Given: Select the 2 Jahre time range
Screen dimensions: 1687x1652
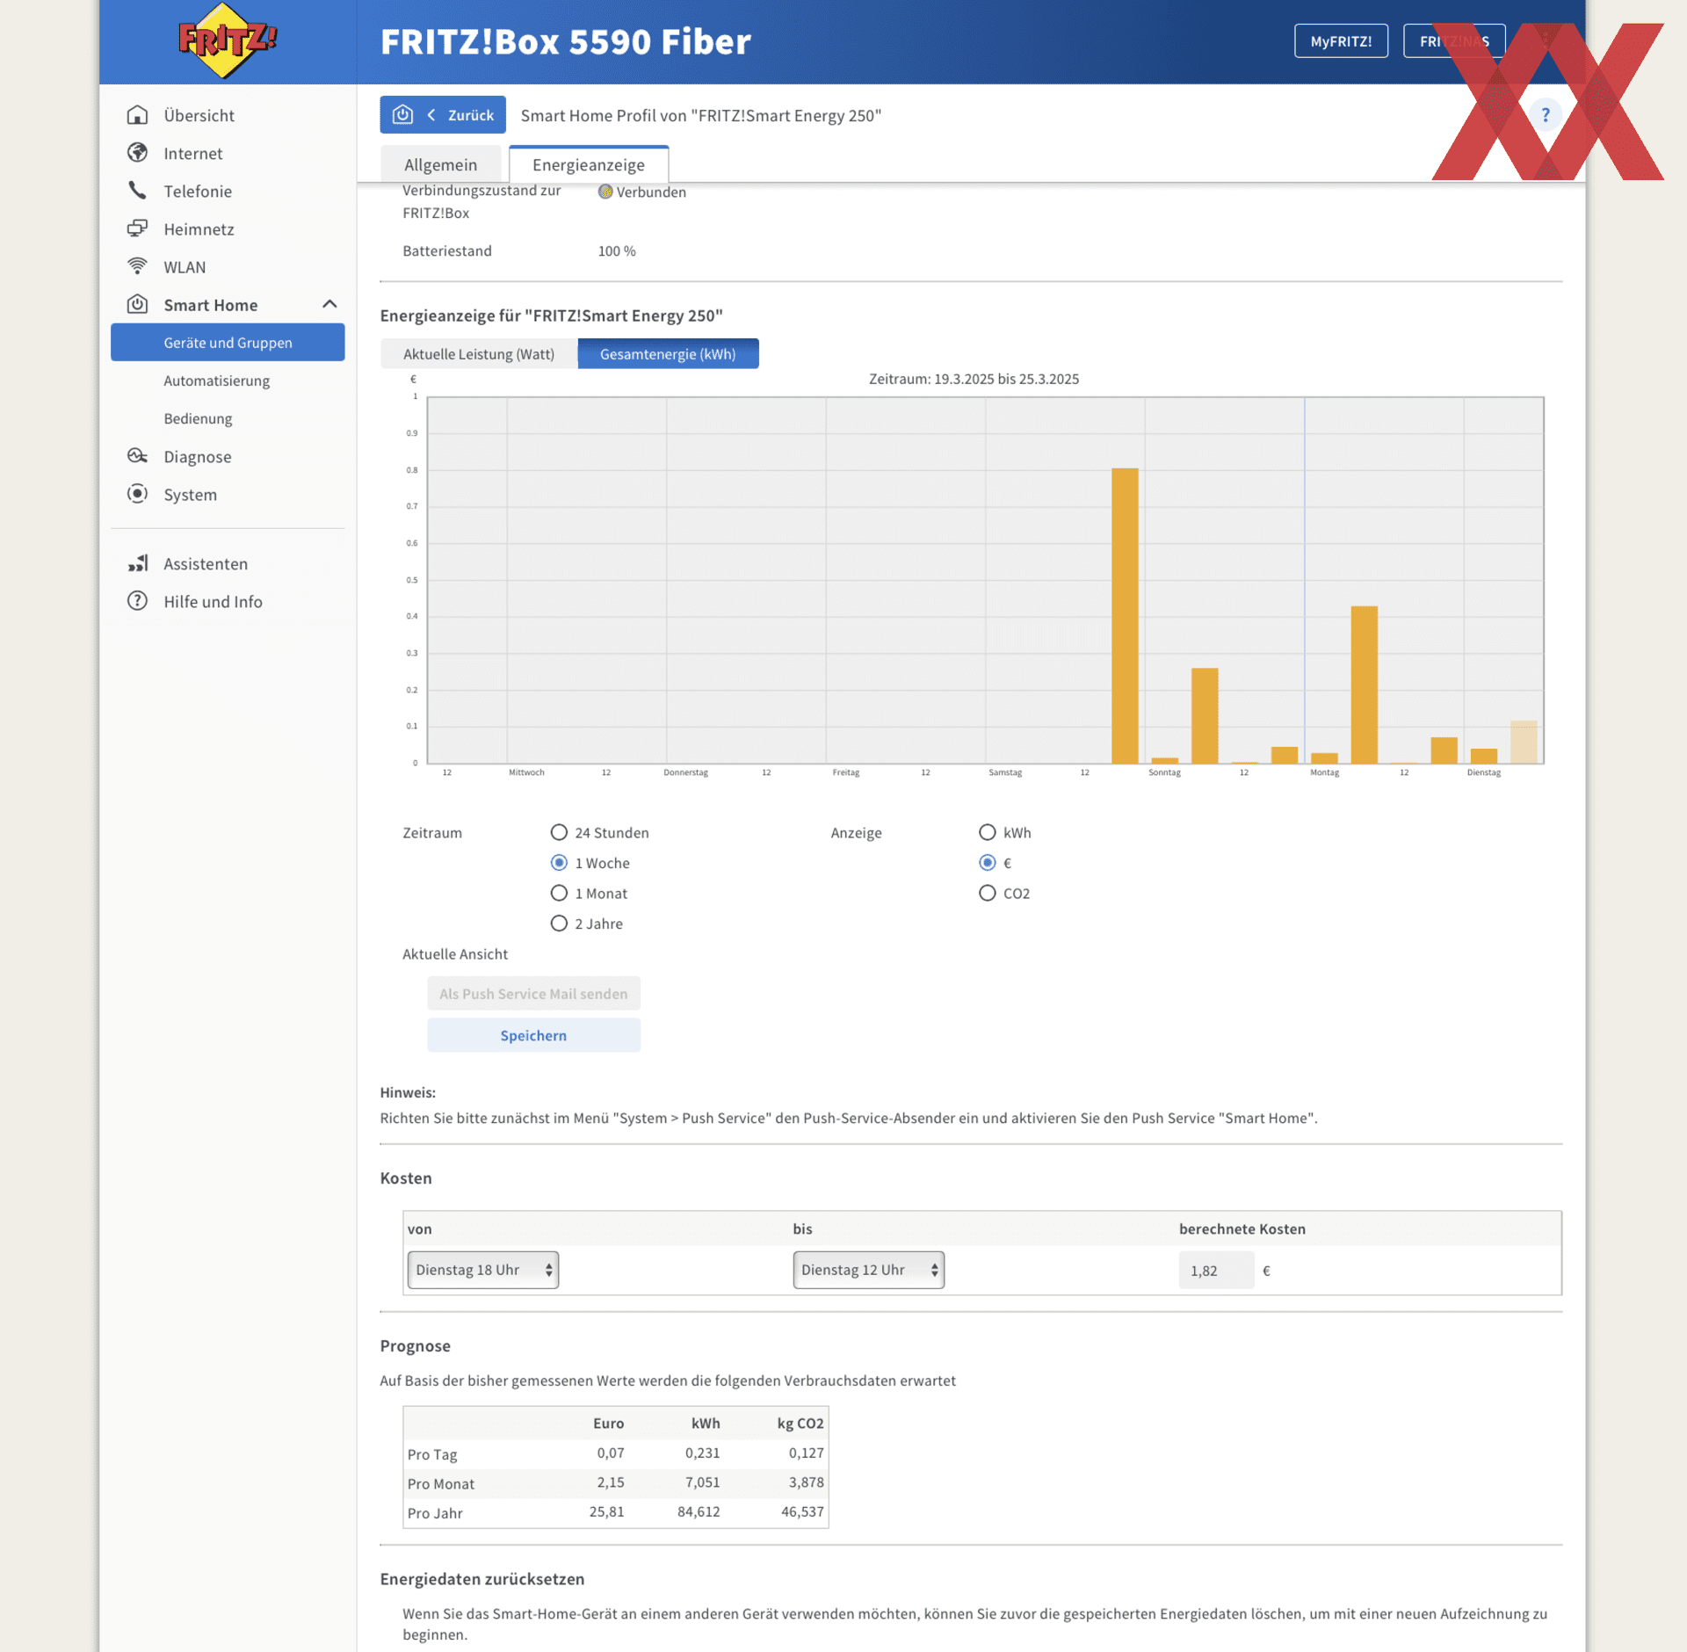Looking at the screenshot, I should [559, 924].
